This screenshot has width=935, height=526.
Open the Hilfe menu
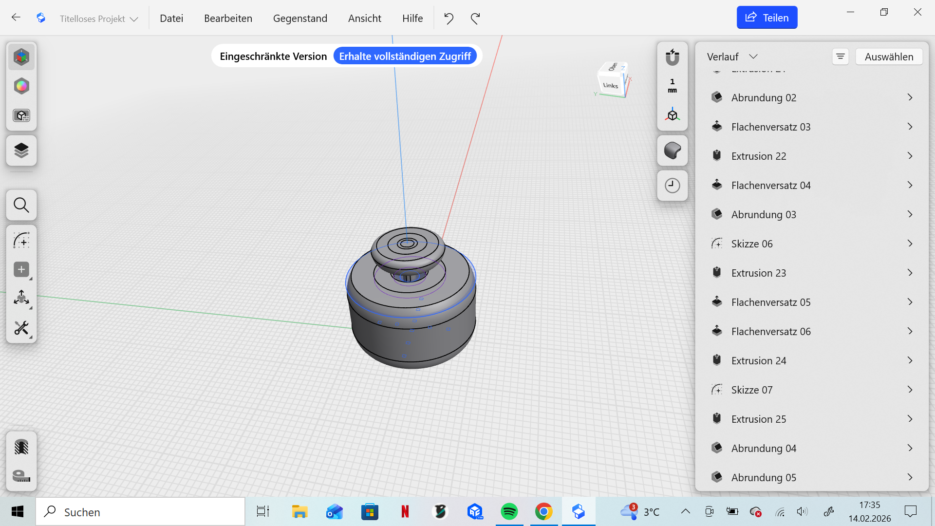click(412, 19)
